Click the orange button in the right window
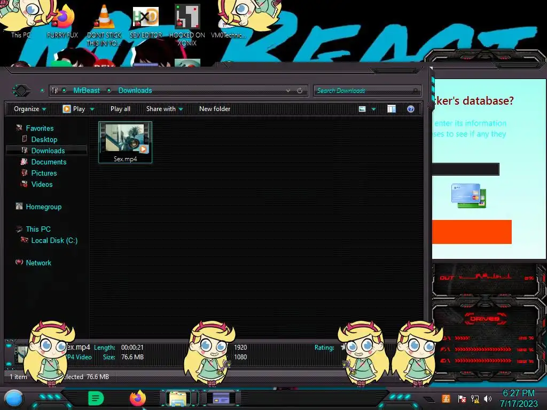Viewport: 547px width, 410px height. click(472, 232)
